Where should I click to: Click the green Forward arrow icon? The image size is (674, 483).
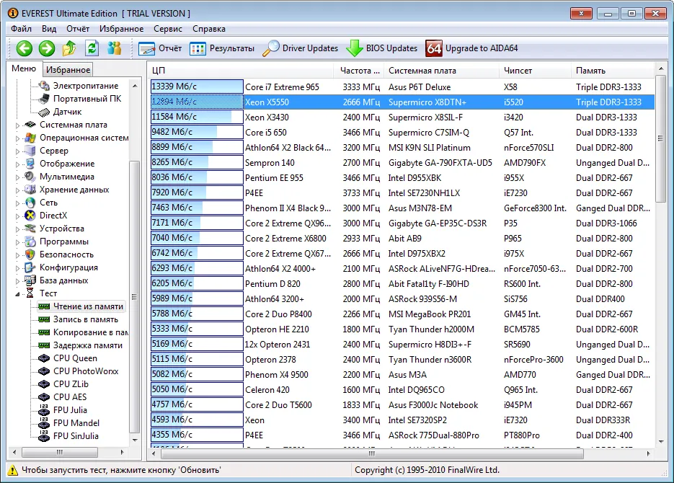coord(47,48)
